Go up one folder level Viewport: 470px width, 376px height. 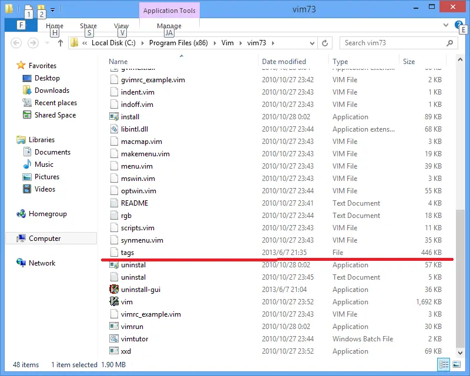[61, 43]
